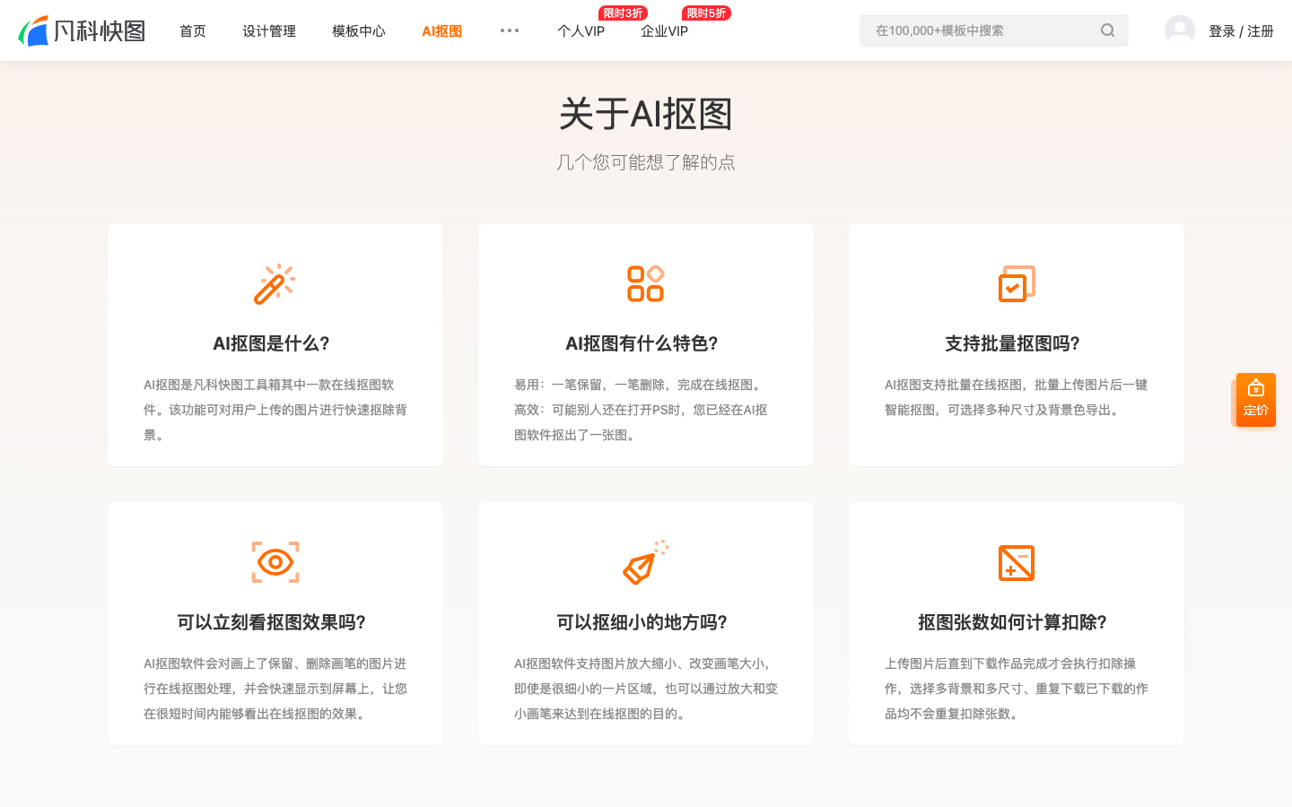The image size is (1292, 807).
Task: Select the pen icon above 可以抠细小的地方吗
Action: coord(645,562)
